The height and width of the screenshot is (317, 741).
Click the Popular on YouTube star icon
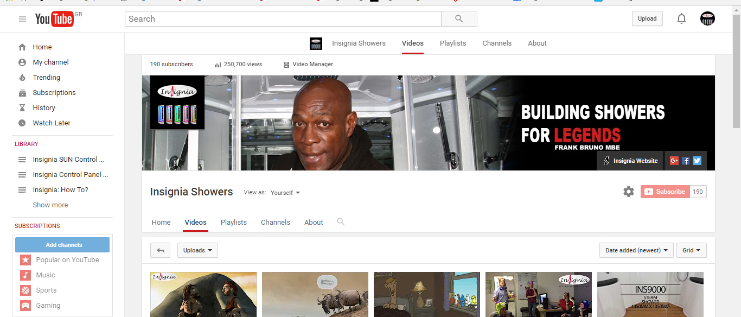[x=25, y=260]
